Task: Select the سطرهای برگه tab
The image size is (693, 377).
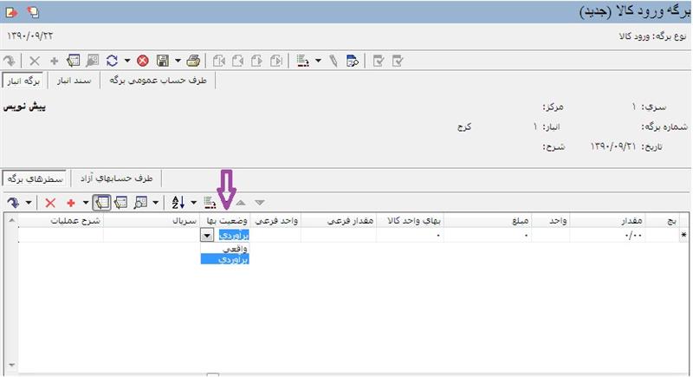Action: point(36,178)
